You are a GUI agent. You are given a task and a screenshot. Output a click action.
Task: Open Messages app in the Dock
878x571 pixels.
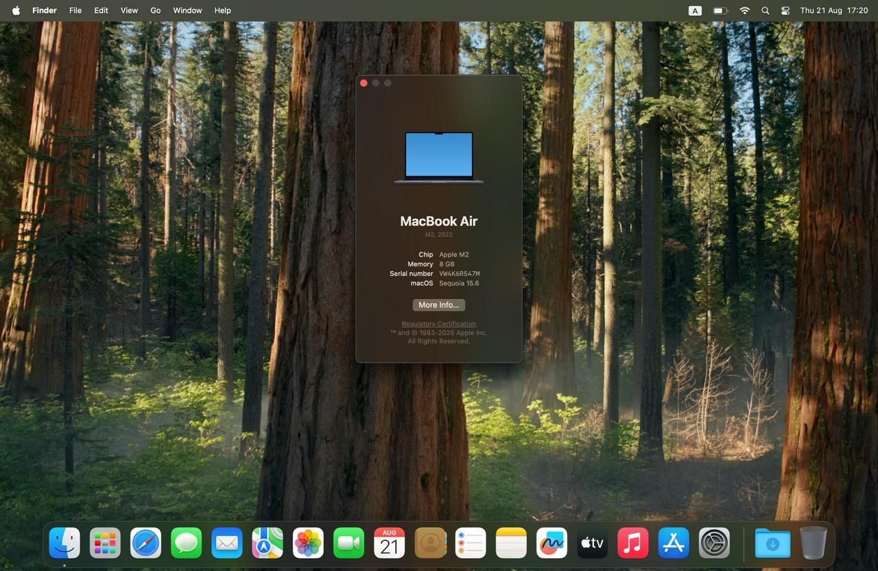[186, 544]
